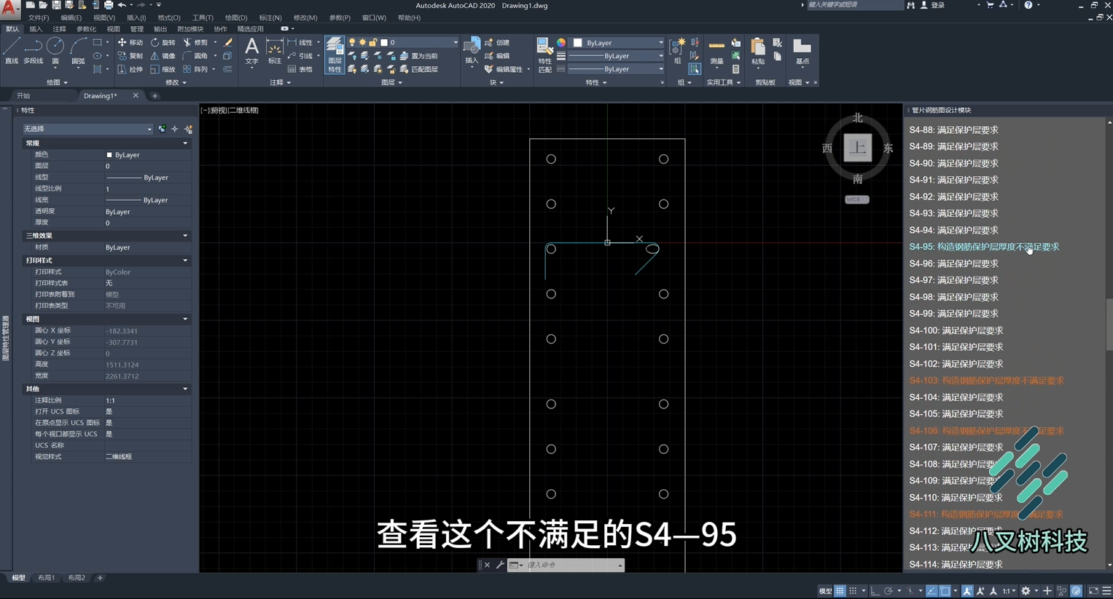Image resolution: width=1113 pixels, height=599 pixels.
Task: Activate the Copy (复制) command
Action: (x=130, y=56)
